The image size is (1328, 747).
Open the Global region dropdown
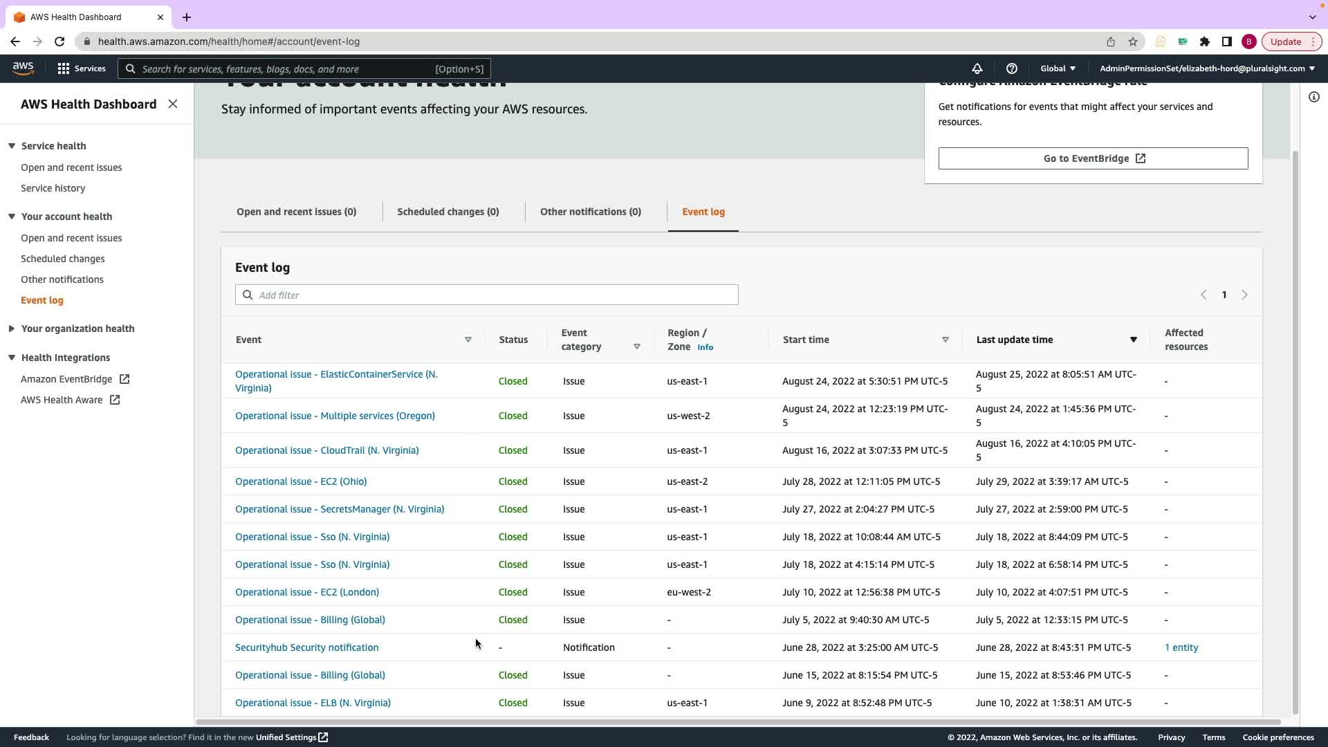point(1058,68)
